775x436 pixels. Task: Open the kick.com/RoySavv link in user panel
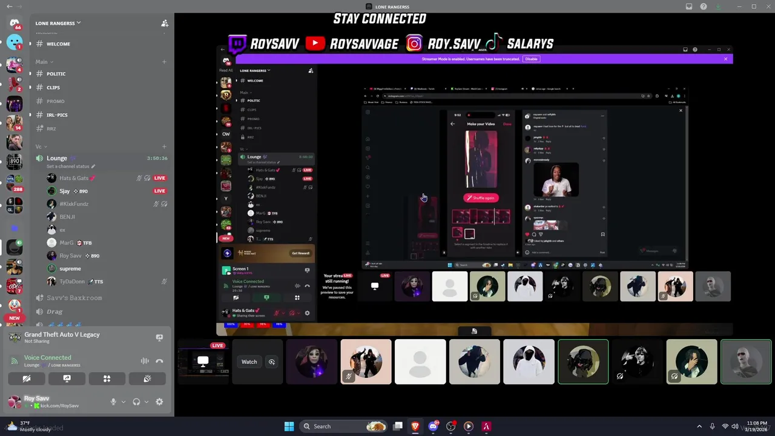coord(59,406)
